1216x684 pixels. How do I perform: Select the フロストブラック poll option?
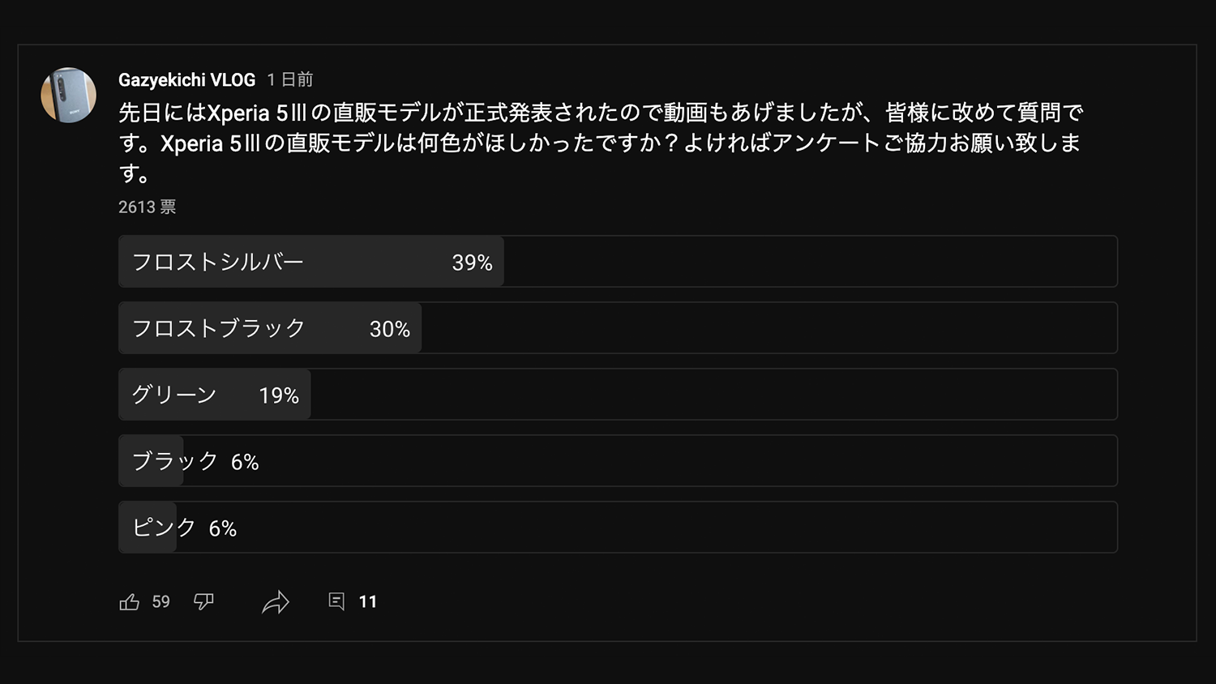[218, 328]
